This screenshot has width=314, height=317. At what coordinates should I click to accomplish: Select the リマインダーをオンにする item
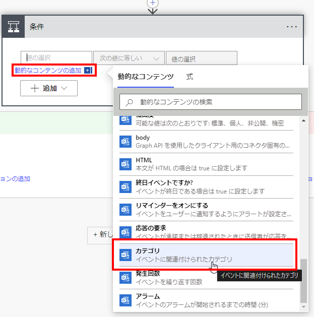206,210
